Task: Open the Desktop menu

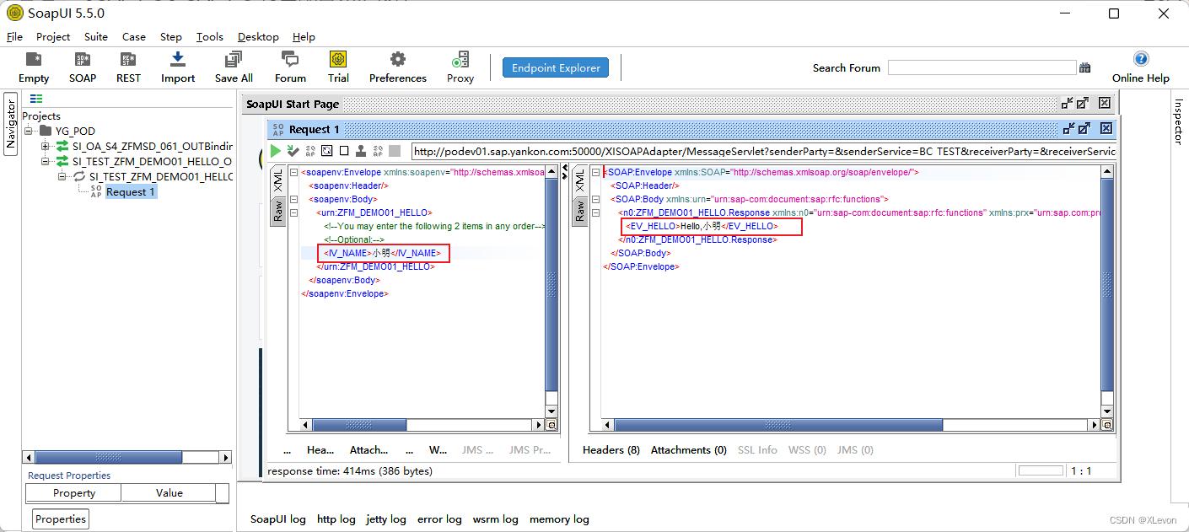Action: [x=258, y=36]
